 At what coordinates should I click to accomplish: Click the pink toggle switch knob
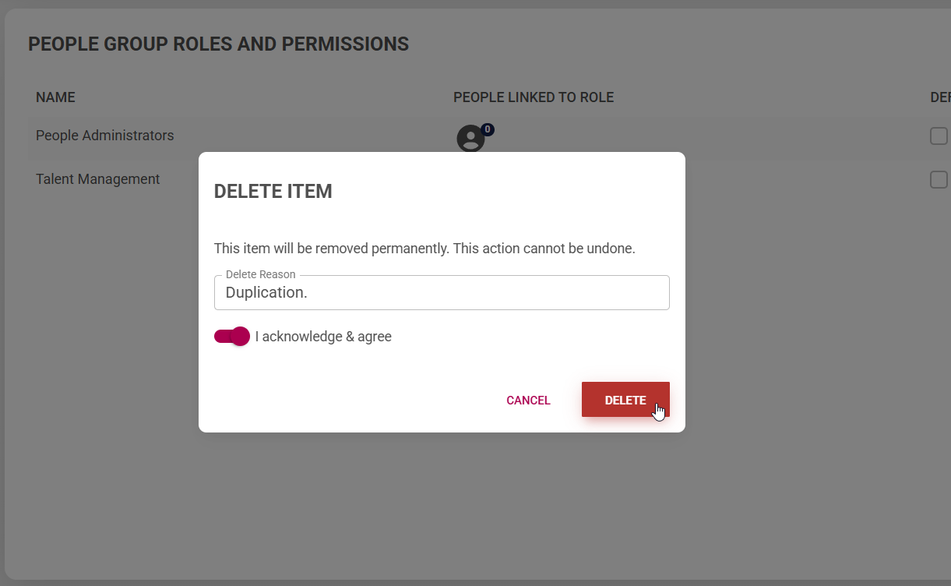click(x=239, y=336)
